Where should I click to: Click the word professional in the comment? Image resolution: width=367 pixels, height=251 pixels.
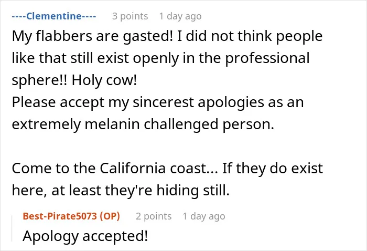click(267, 58)
